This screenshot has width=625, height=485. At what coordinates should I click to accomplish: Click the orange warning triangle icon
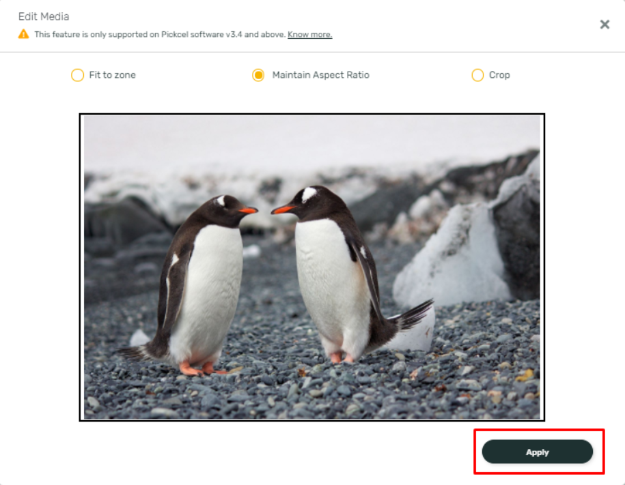click(23, 34)
